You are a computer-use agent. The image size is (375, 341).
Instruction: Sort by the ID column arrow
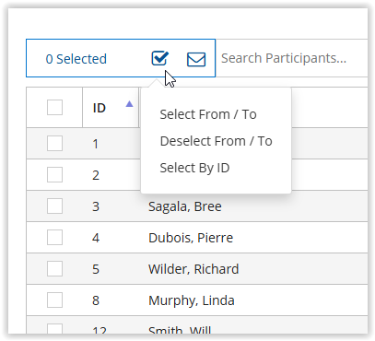click(129, 104)
